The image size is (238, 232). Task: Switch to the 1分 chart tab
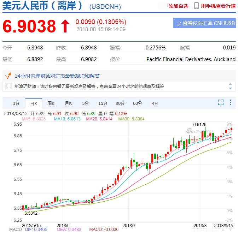[16, 103]
